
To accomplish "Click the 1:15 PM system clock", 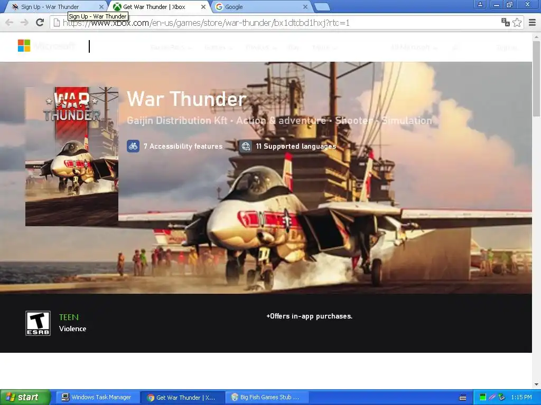I will [x=521, y=398].
